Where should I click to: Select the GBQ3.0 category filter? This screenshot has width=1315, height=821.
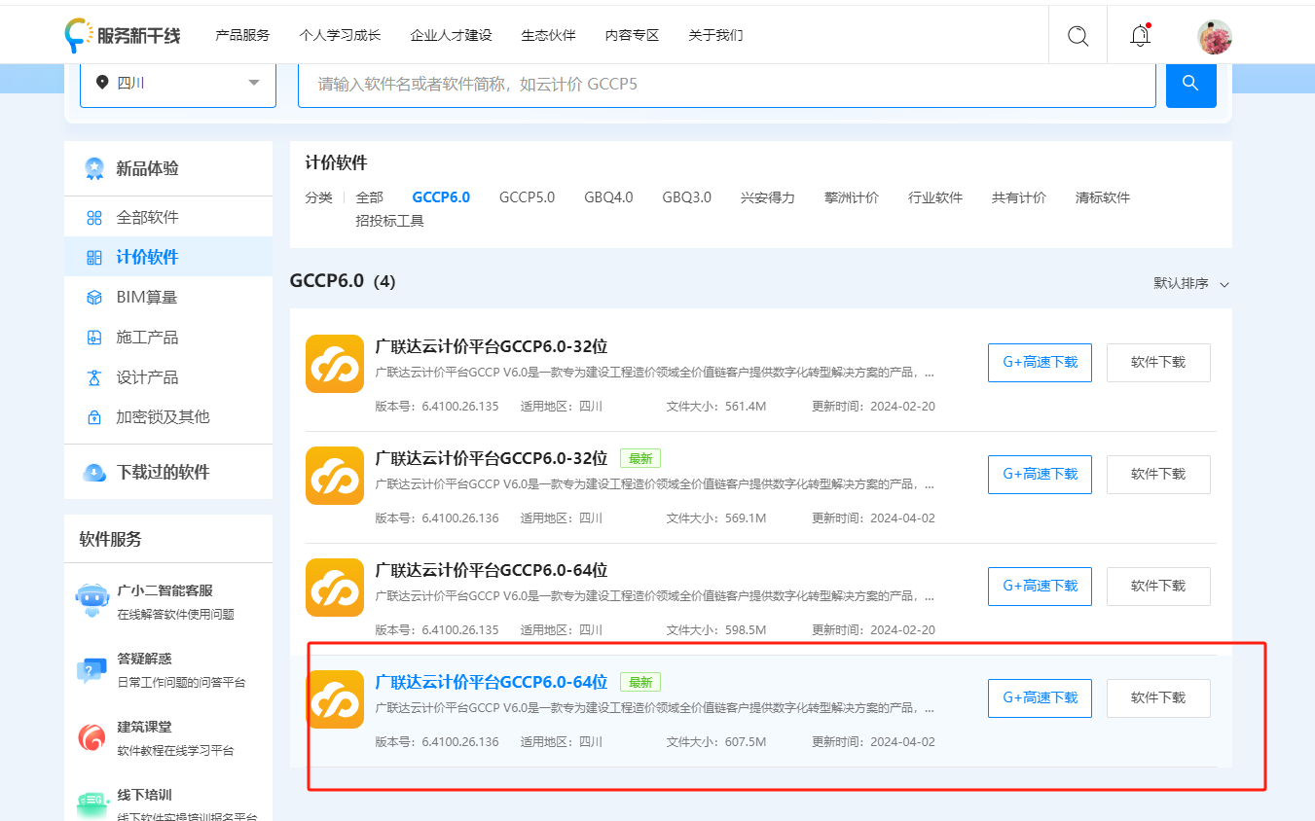(686, 197)
